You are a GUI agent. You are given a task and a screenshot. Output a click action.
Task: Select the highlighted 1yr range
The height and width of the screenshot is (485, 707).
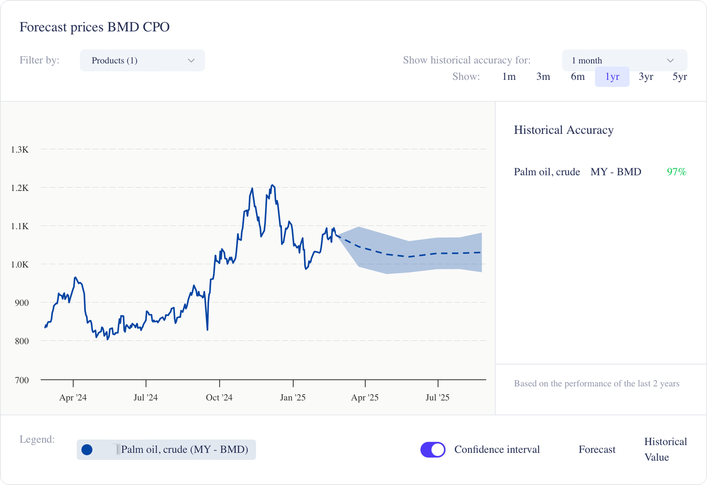click(612, 77)
